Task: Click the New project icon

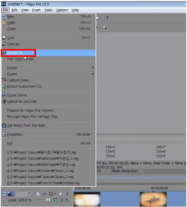Action: pos(4,17)
